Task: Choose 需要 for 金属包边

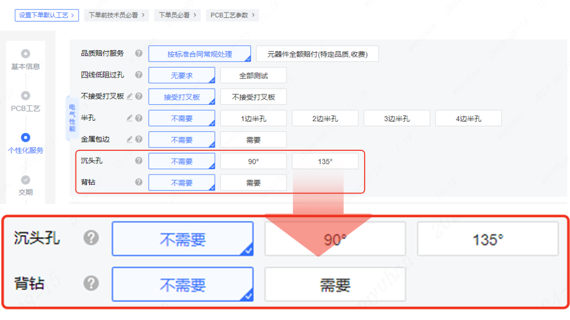Action: click(x=253, y=140)
